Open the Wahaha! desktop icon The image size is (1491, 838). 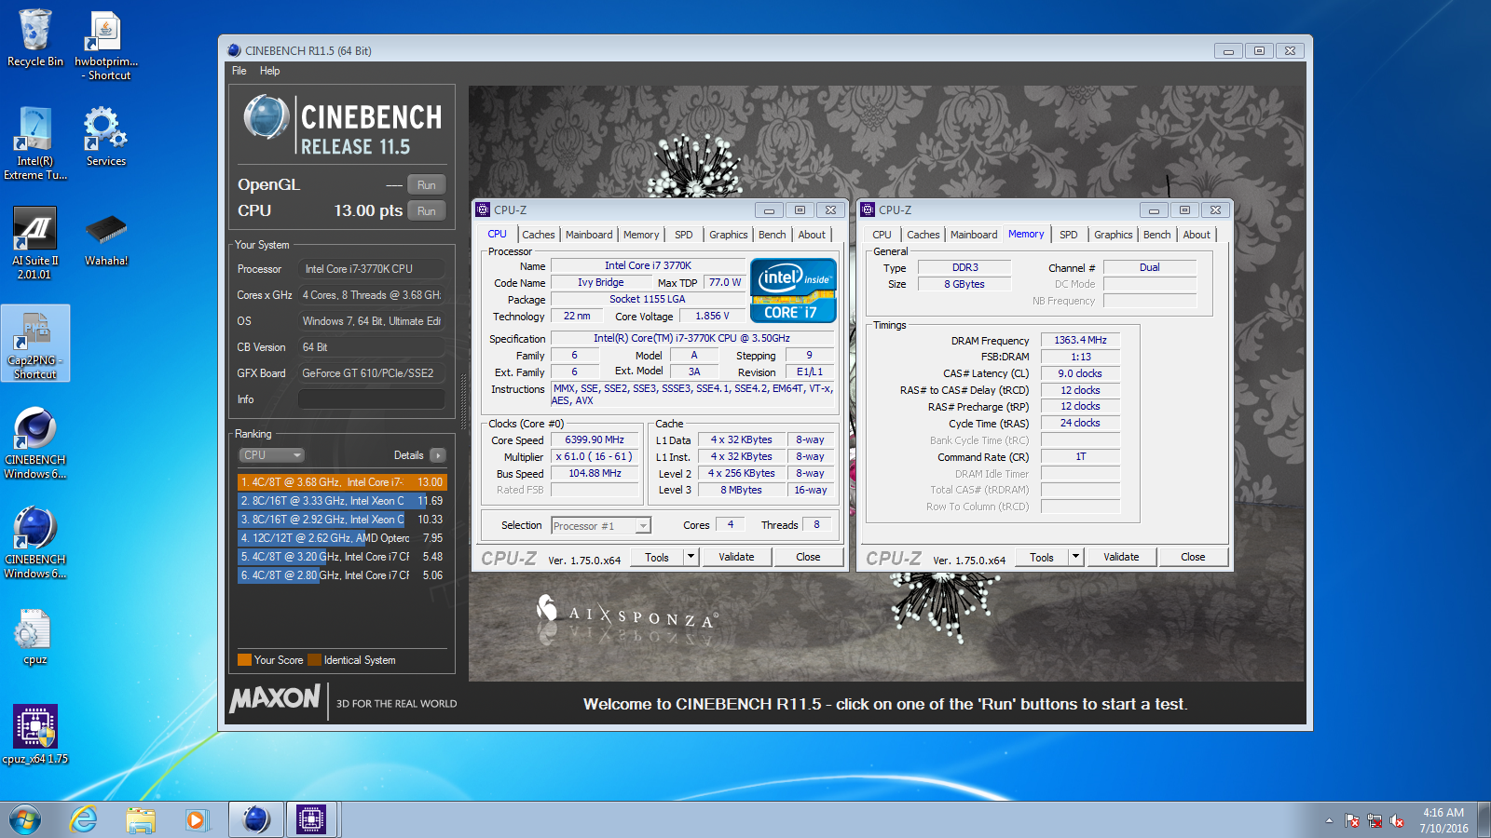tap(106, 239)
